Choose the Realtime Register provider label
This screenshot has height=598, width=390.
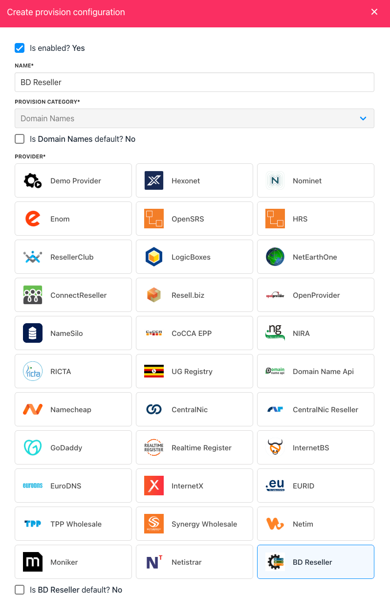(201, 448)
